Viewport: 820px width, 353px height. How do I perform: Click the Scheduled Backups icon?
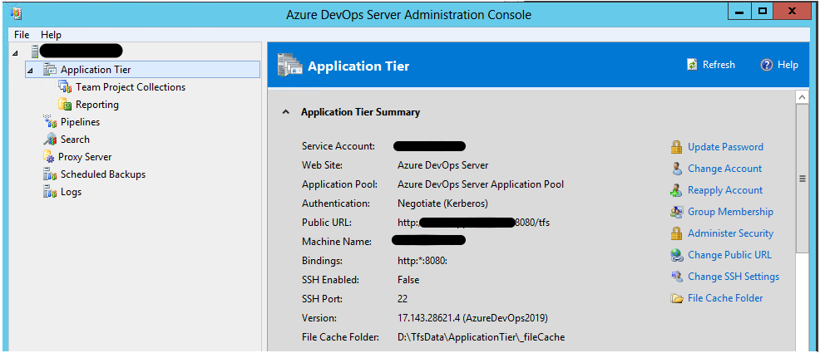pos(50,174)
